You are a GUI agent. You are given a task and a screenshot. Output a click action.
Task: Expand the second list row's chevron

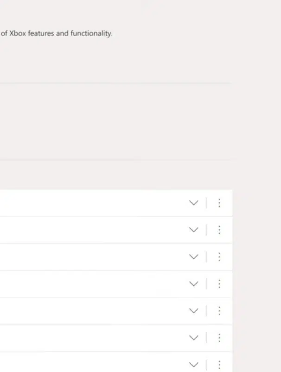(194, 230)
